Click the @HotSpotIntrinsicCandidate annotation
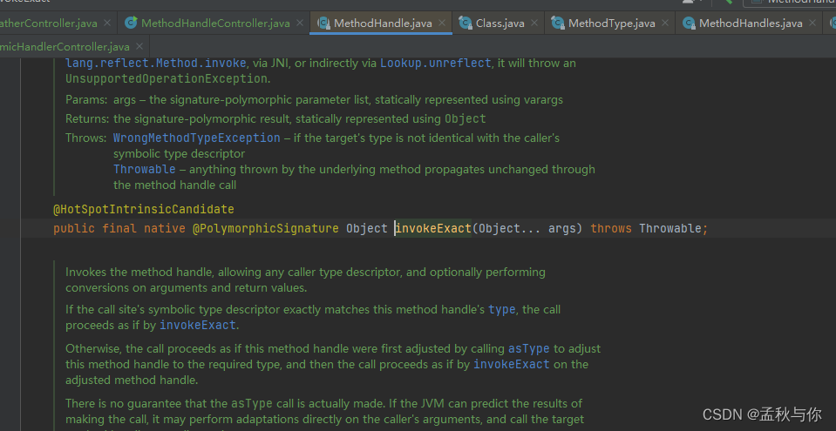The width and height of the screenshot is (836, 431). click(144, 209)
